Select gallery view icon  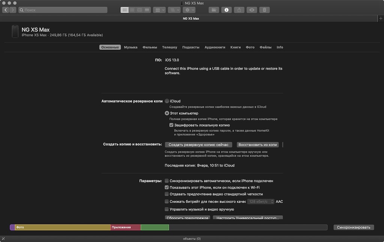(147, 10)
